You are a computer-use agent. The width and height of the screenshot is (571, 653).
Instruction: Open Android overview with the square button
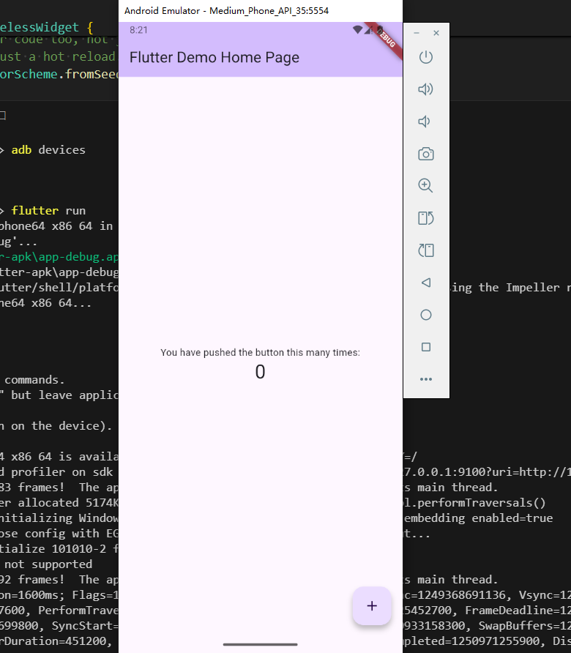coord(425,347)
